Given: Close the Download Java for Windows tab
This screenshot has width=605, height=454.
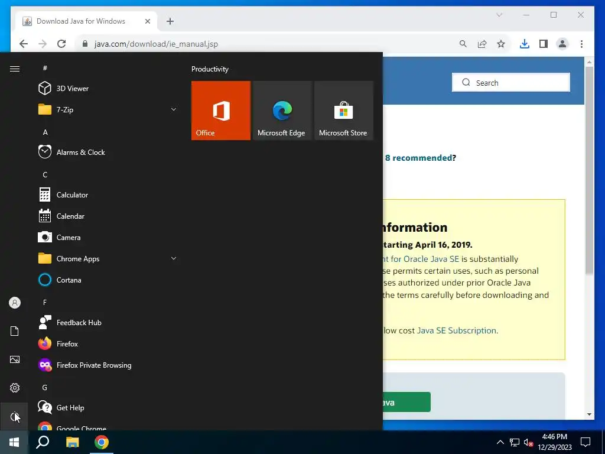Looking at the screenshot, I should (147, 21).
